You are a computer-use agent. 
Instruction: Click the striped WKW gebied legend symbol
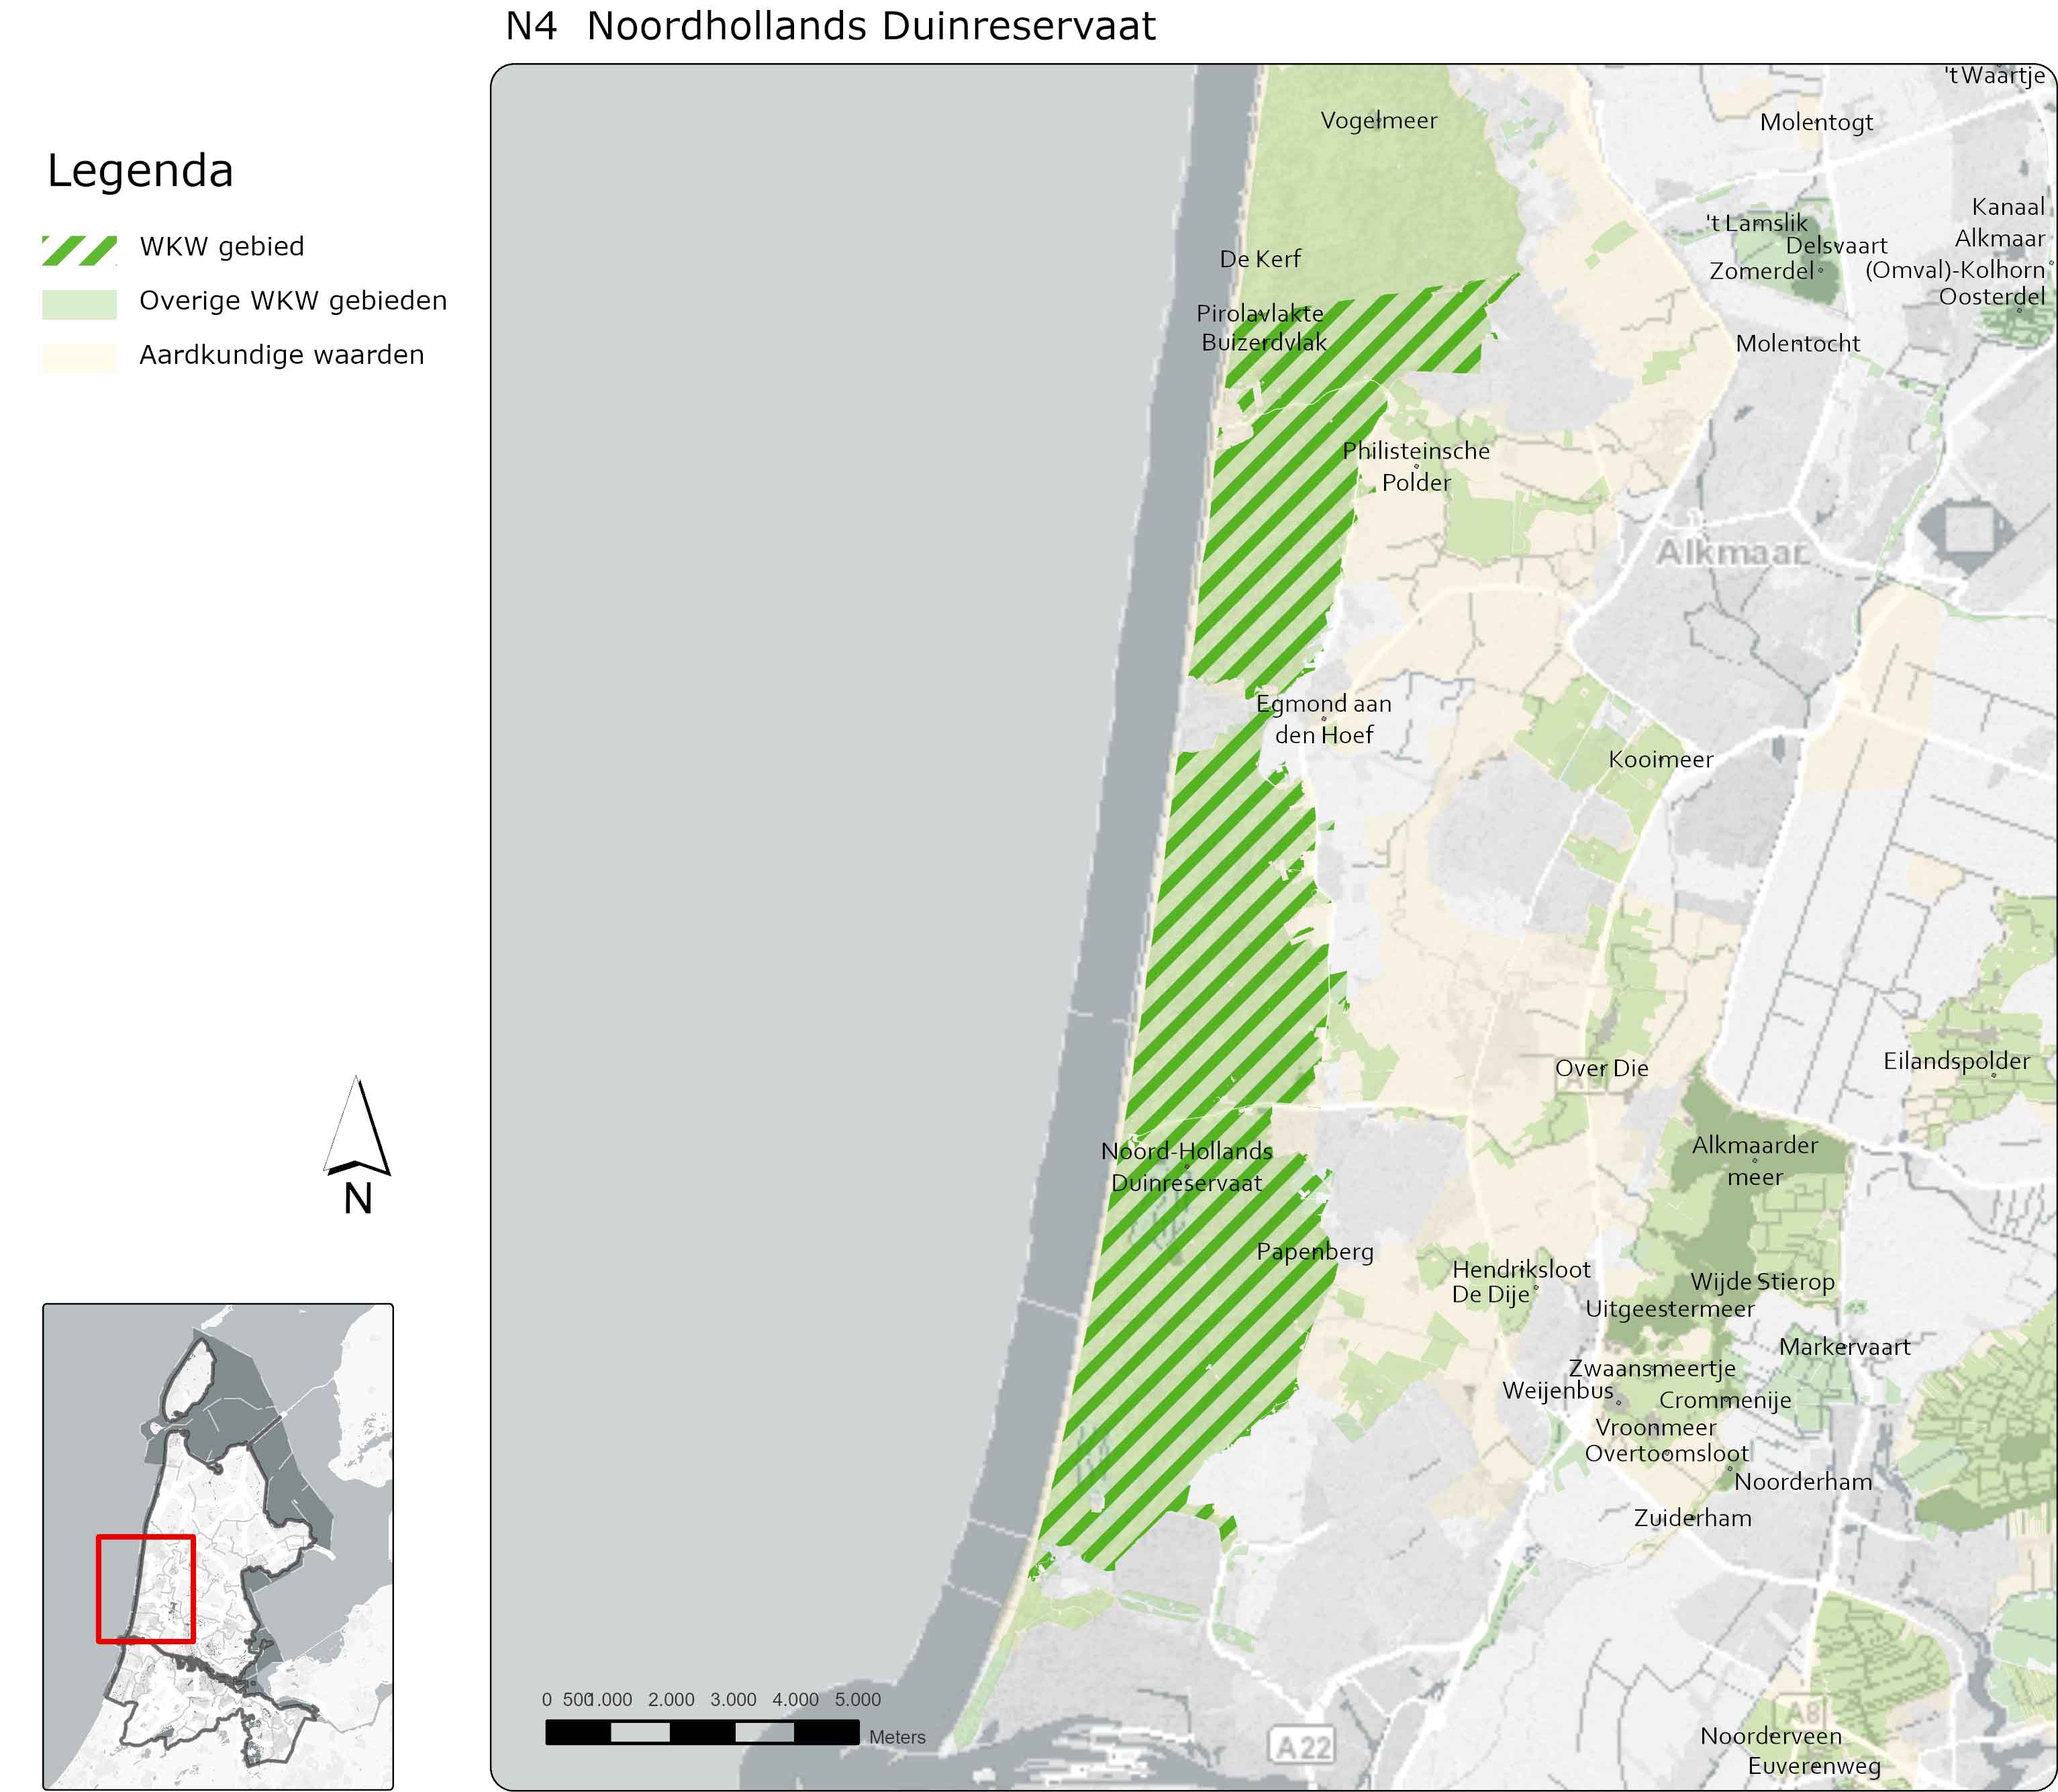pos(79,250)
